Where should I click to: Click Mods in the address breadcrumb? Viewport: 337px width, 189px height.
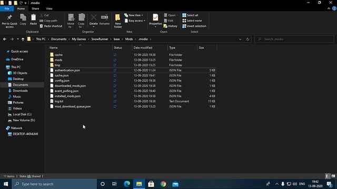129,39
